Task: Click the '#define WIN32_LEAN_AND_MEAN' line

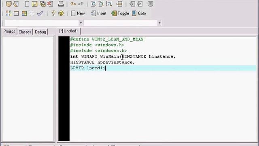Action: [107, 39]
